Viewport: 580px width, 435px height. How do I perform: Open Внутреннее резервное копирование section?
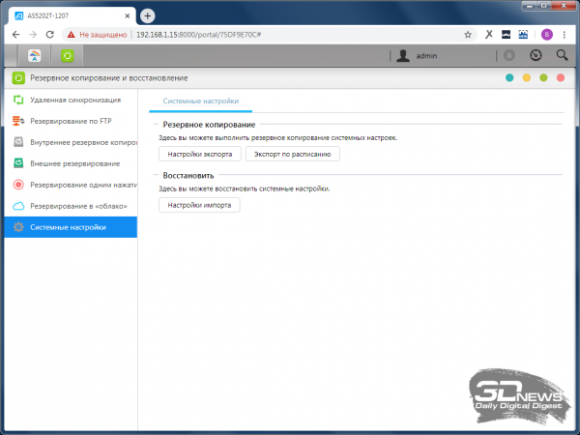tap(77, 142)
